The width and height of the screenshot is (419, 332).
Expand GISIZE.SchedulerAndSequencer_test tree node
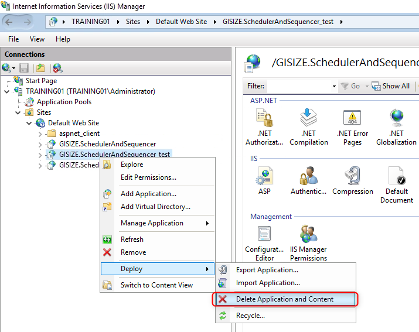(x=40, y=155)
